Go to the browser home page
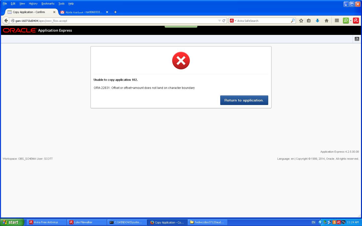The image size is (362, 226). (x=327, y=21)
